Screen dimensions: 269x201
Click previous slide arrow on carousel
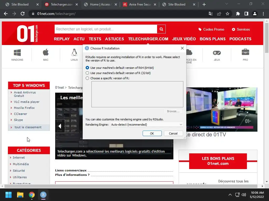pos(60,126)
